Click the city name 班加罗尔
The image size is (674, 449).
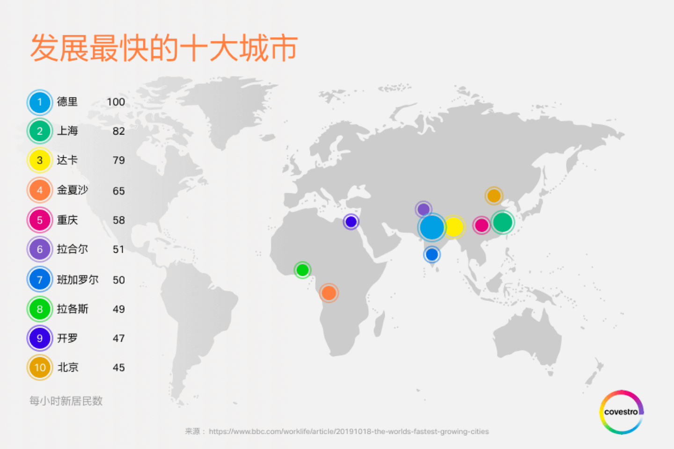pyautogui.click(x=78, y=280)
